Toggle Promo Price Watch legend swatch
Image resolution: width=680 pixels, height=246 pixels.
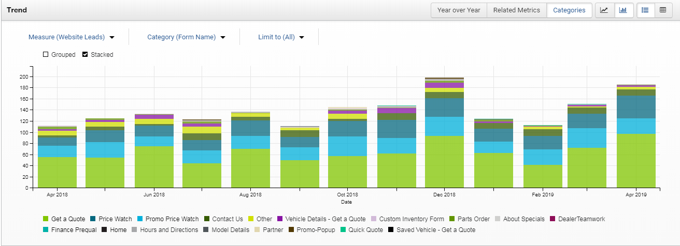(x=140, y=219)
